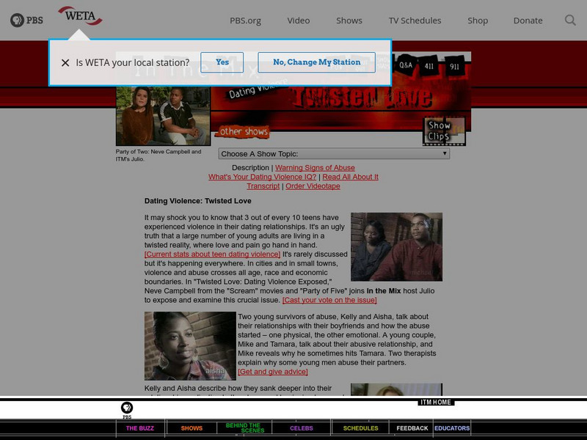This screenshot has width=587, height=440.
Task: Dismiss the station prompt with the X
Action: (x=65, y=63)
